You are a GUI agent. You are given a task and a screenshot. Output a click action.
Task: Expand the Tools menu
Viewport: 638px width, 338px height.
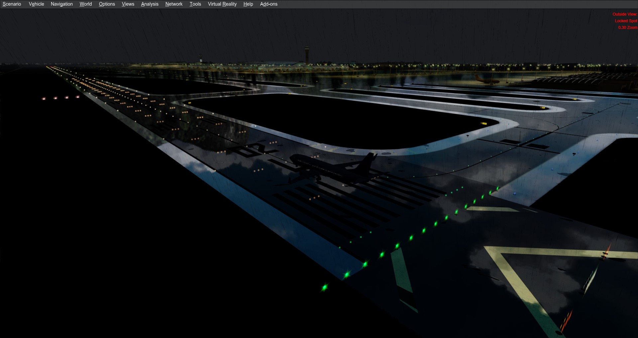(x=195, y=4)
